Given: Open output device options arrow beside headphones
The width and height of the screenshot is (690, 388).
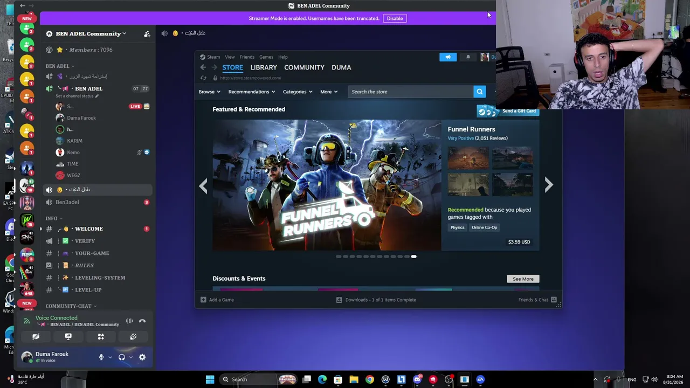Looking at the screenshot, I should (x=130, y=357).
